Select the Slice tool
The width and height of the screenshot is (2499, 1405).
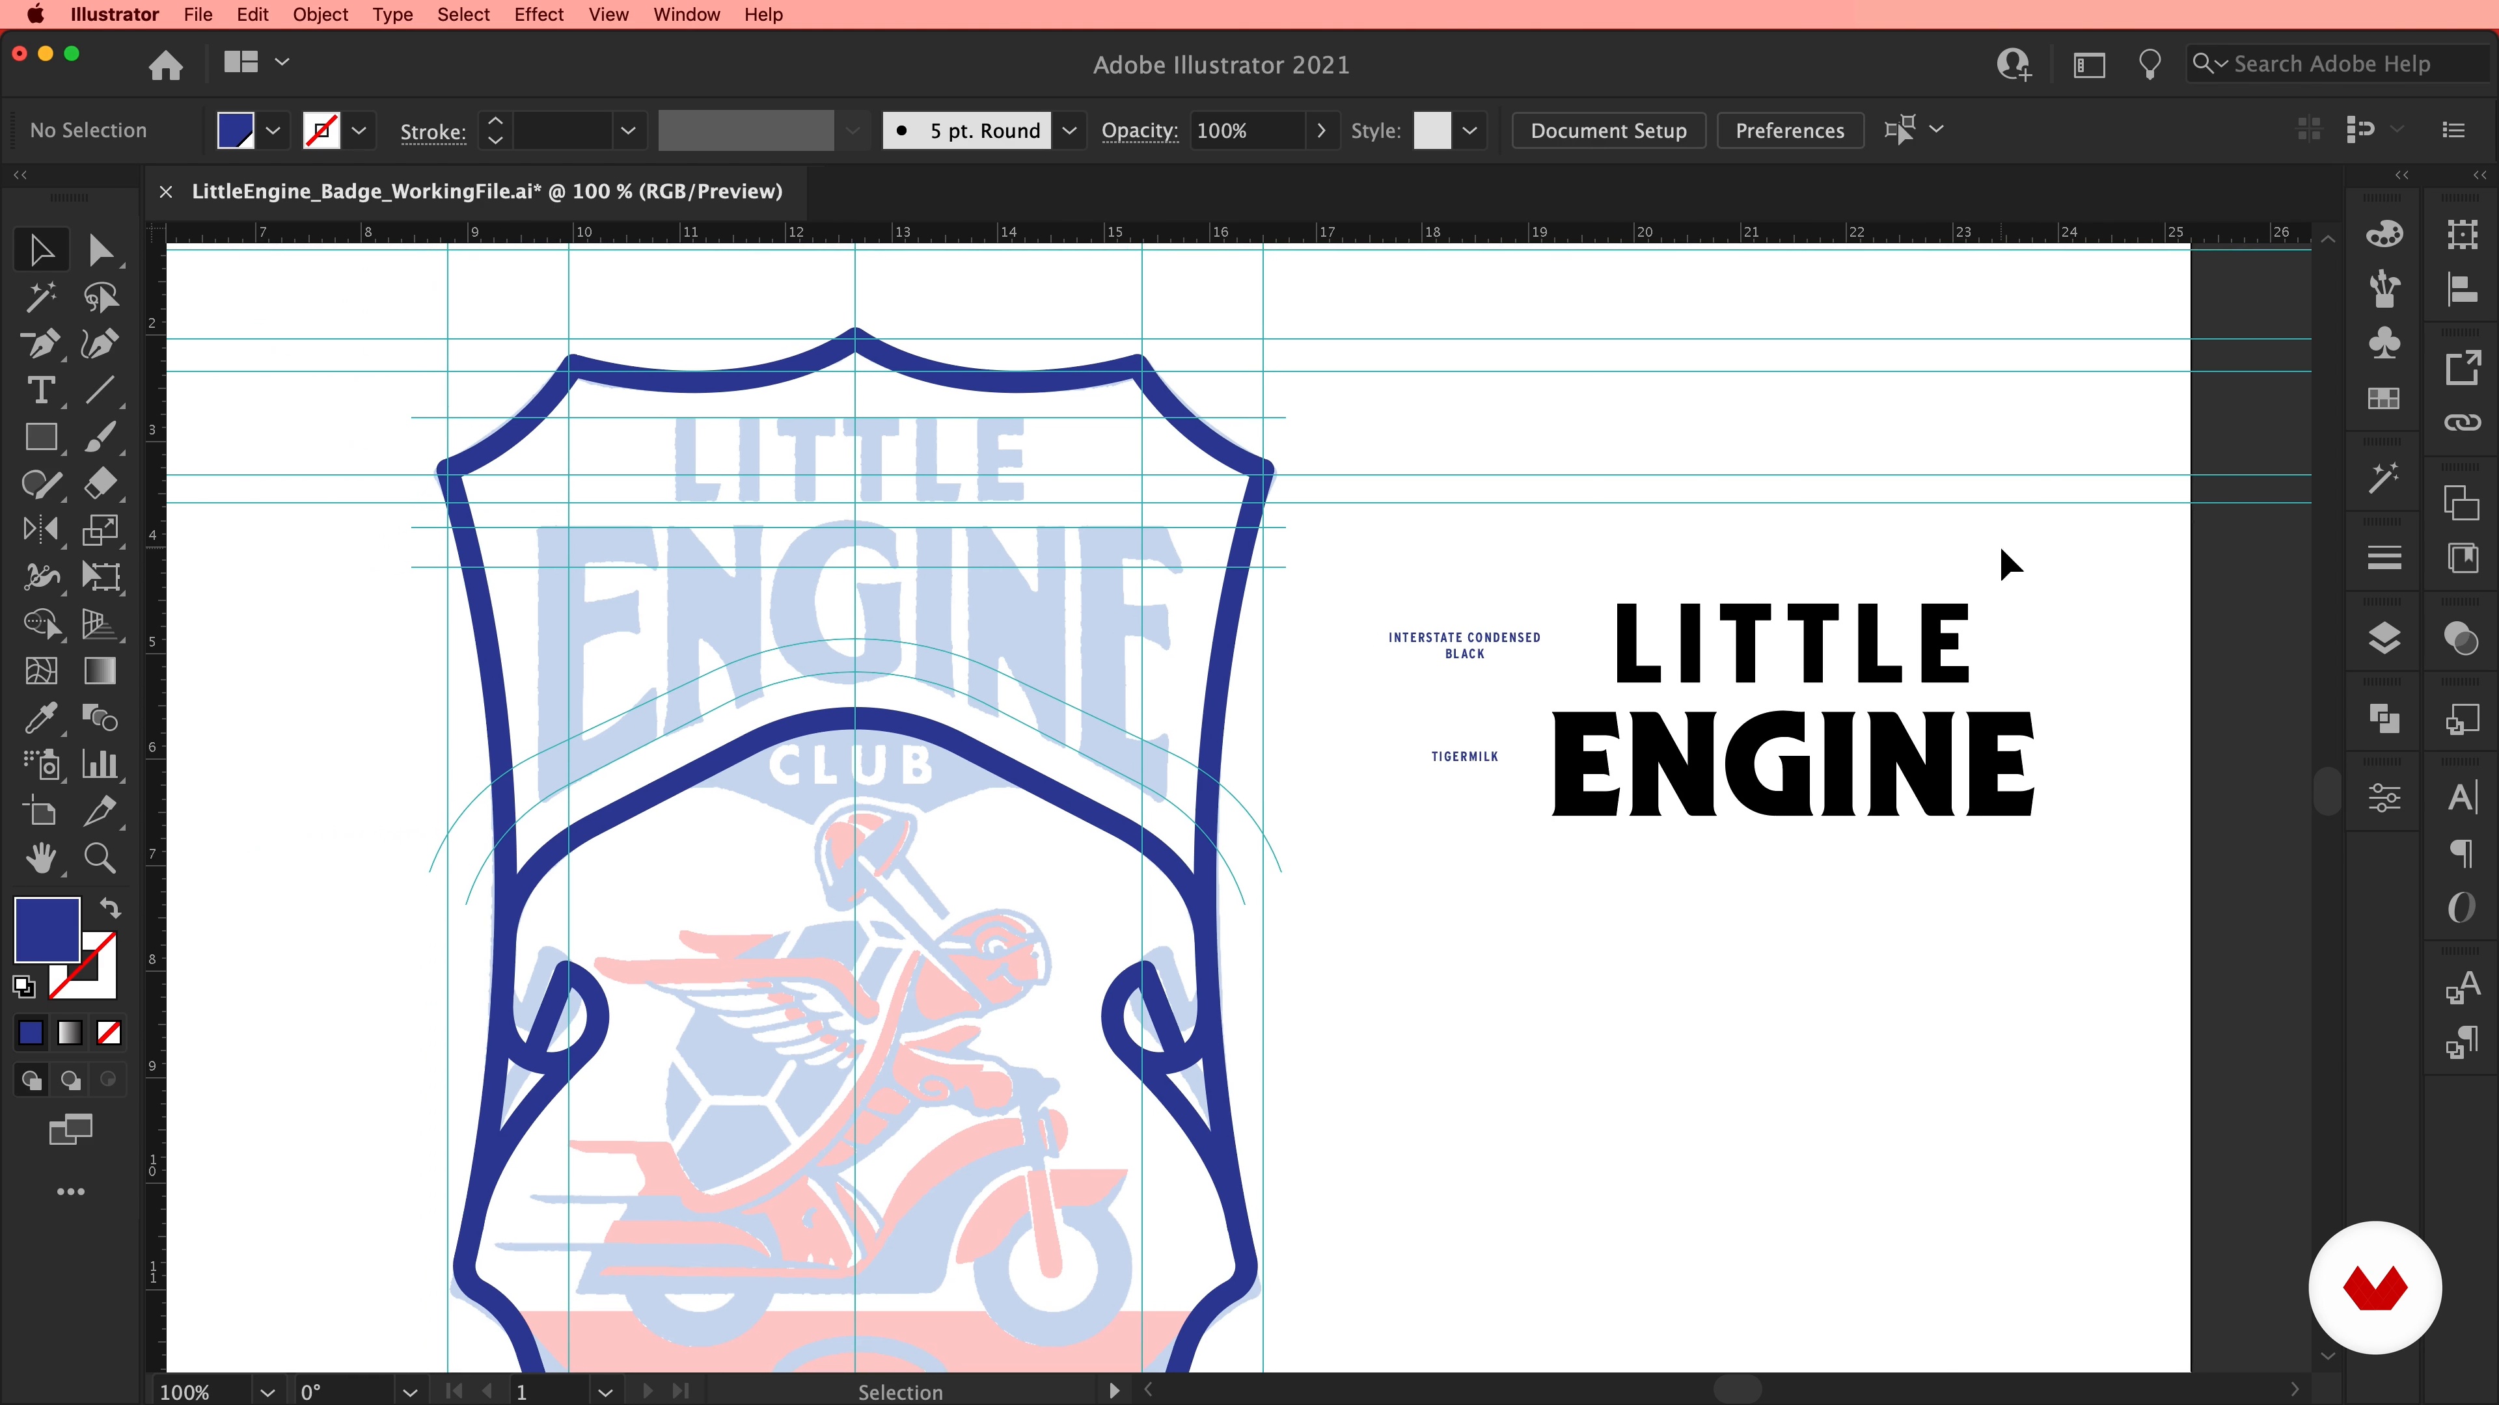[100, 812]
